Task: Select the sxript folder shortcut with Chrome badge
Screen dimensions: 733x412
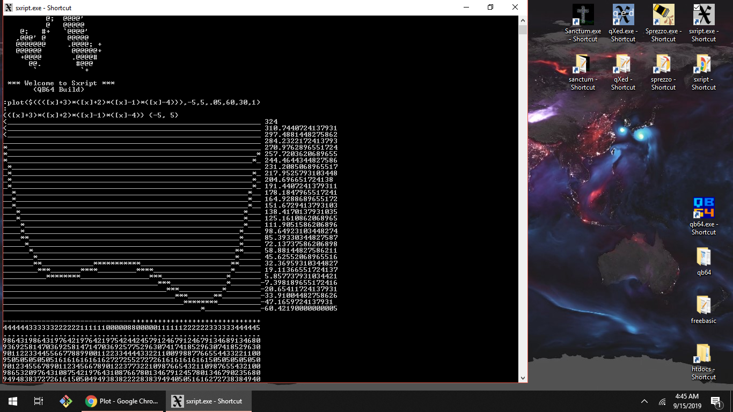Action: point(703,64)
